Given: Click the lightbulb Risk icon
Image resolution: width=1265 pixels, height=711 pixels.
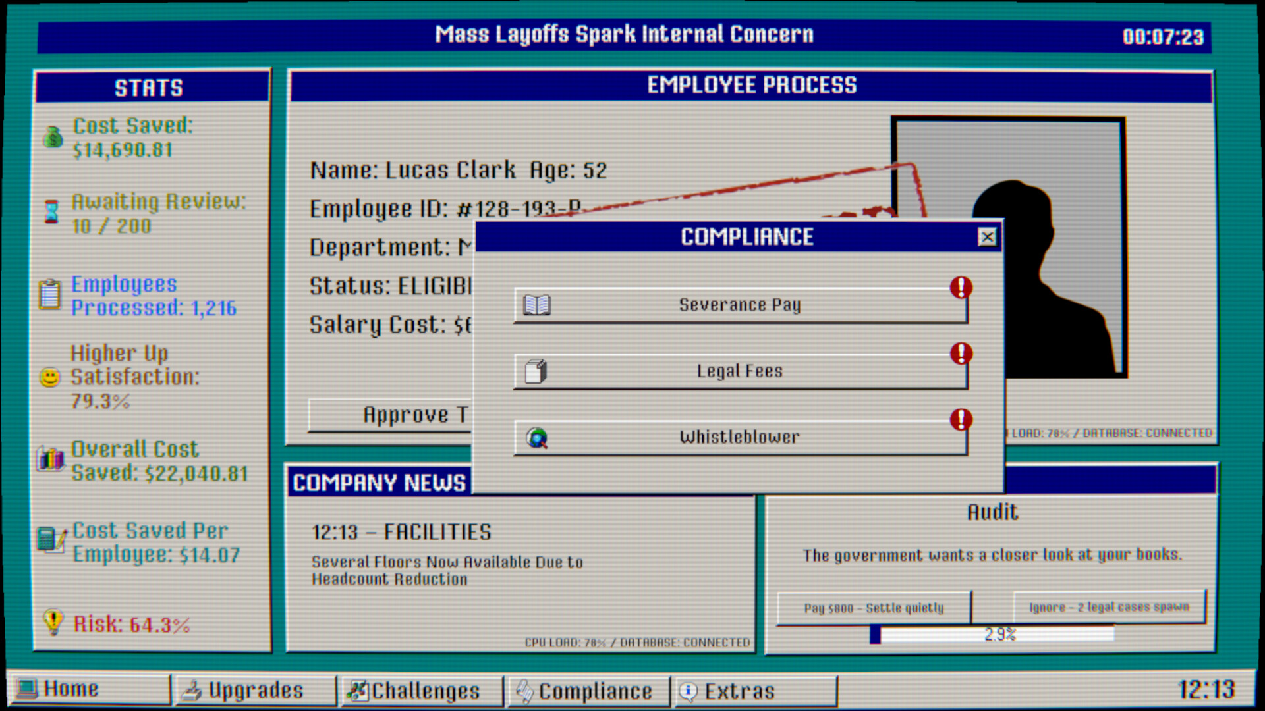Looking at the screenshot, I should click(53, 621).
